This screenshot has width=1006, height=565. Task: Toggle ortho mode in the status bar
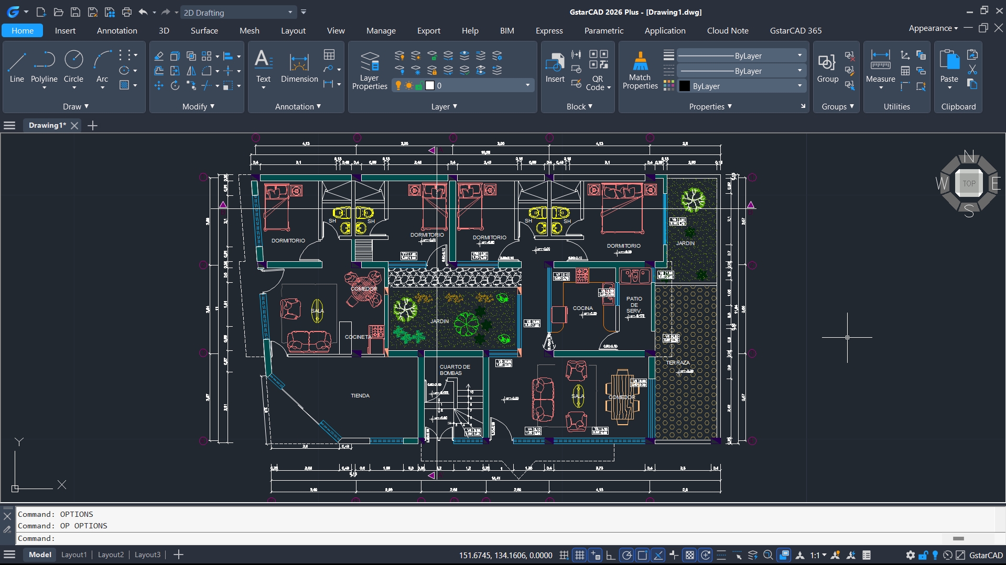point(611,555)
